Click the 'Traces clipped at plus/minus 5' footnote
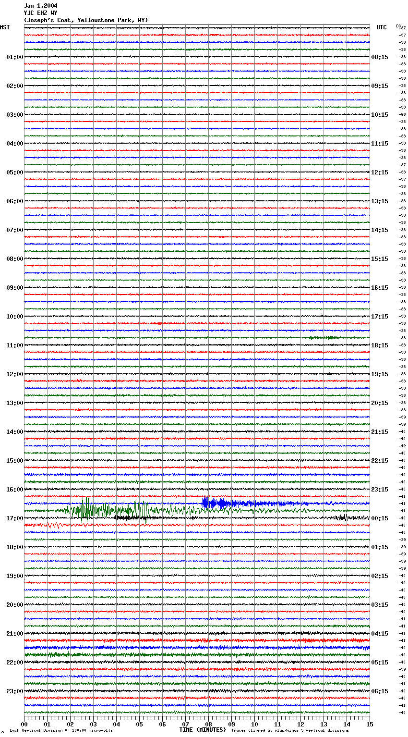This screenshot has height=737, width=408. 290,730
